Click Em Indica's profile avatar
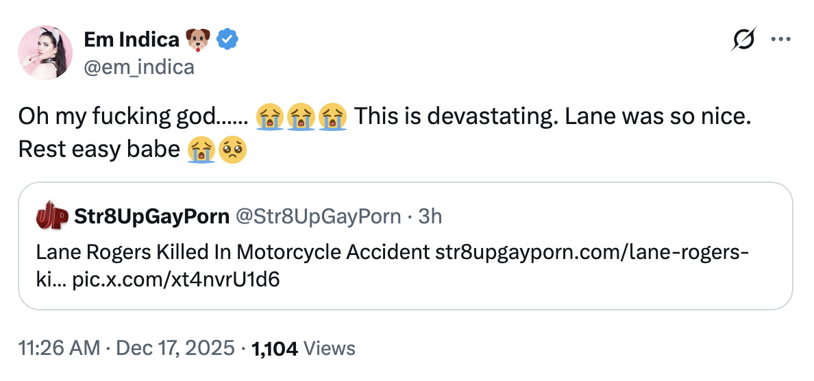Image resolution: width=814 pixels, height=381 pixels. pos(47,51)
